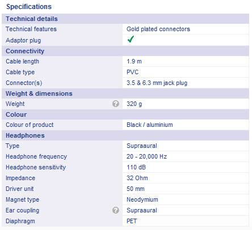This screenshot has width=252, height=230.
Task: Click the 110 dB sensitivity value
Action: [136, 167]
